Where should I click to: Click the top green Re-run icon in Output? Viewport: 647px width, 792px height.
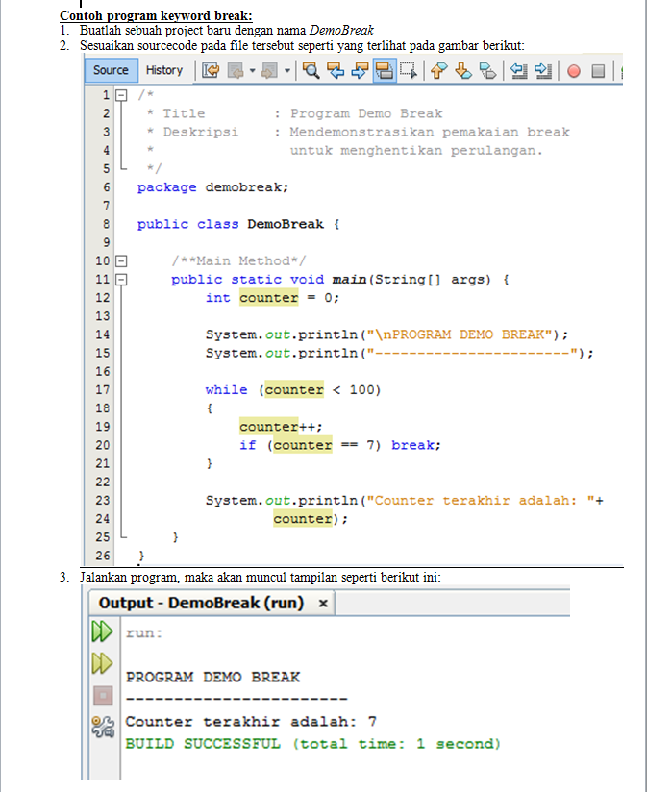point(103,631)
